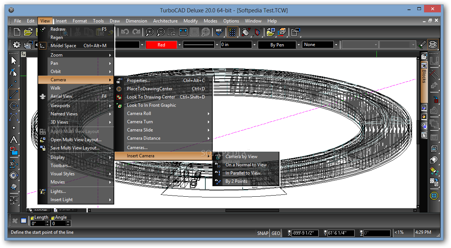Click the Zoom Window icon
The width and height of the screenshot is (451, 248).
(172, 32)
